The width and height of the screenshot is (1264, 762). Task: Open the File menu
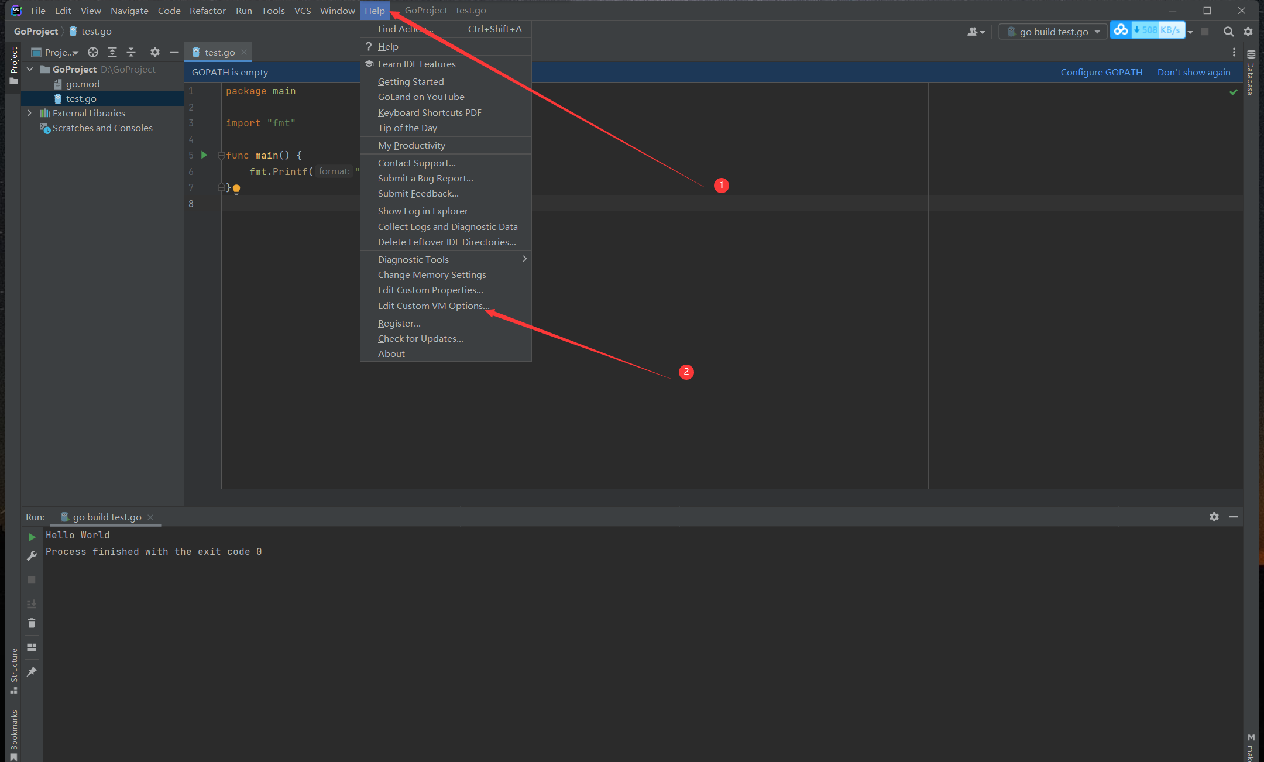38,11
